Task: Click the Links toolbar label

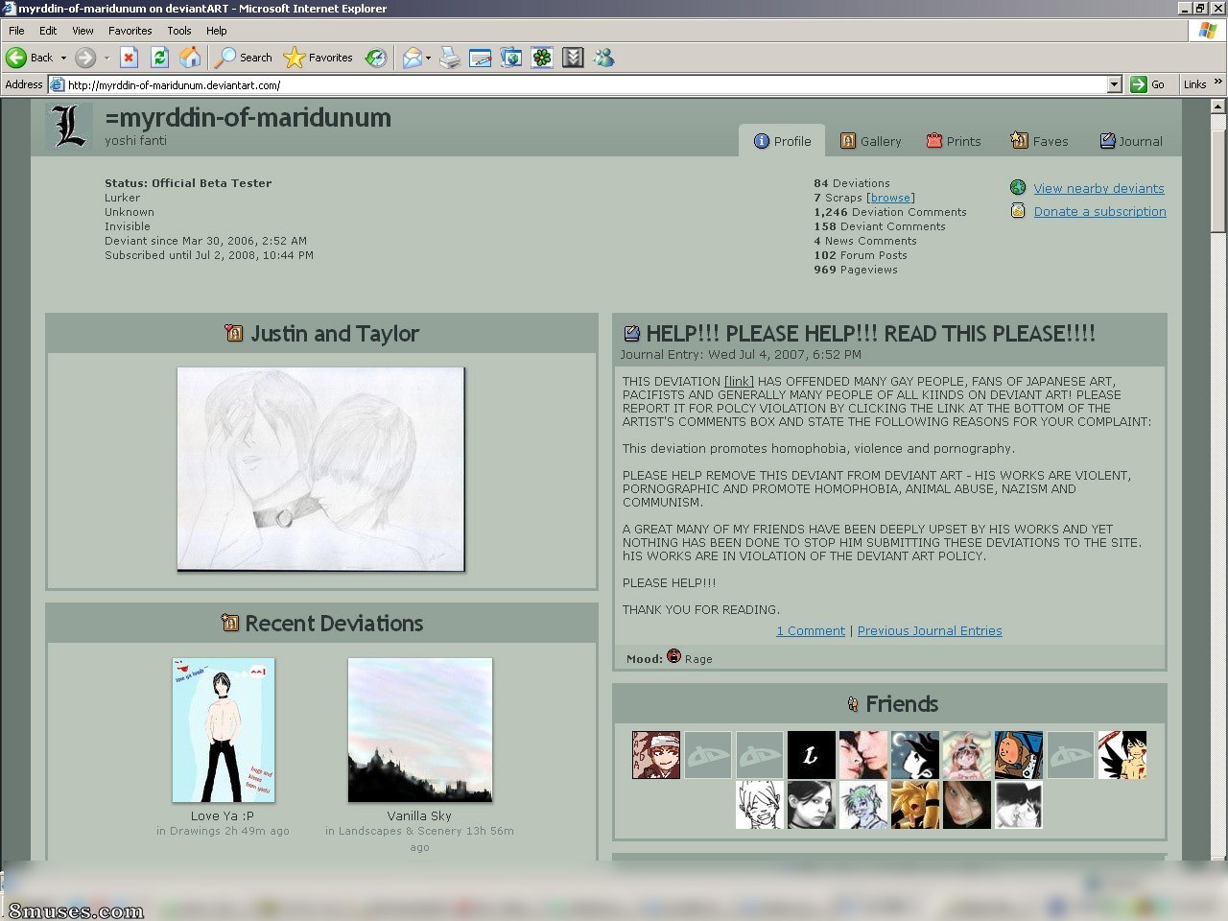Action: click(1194, 84)
